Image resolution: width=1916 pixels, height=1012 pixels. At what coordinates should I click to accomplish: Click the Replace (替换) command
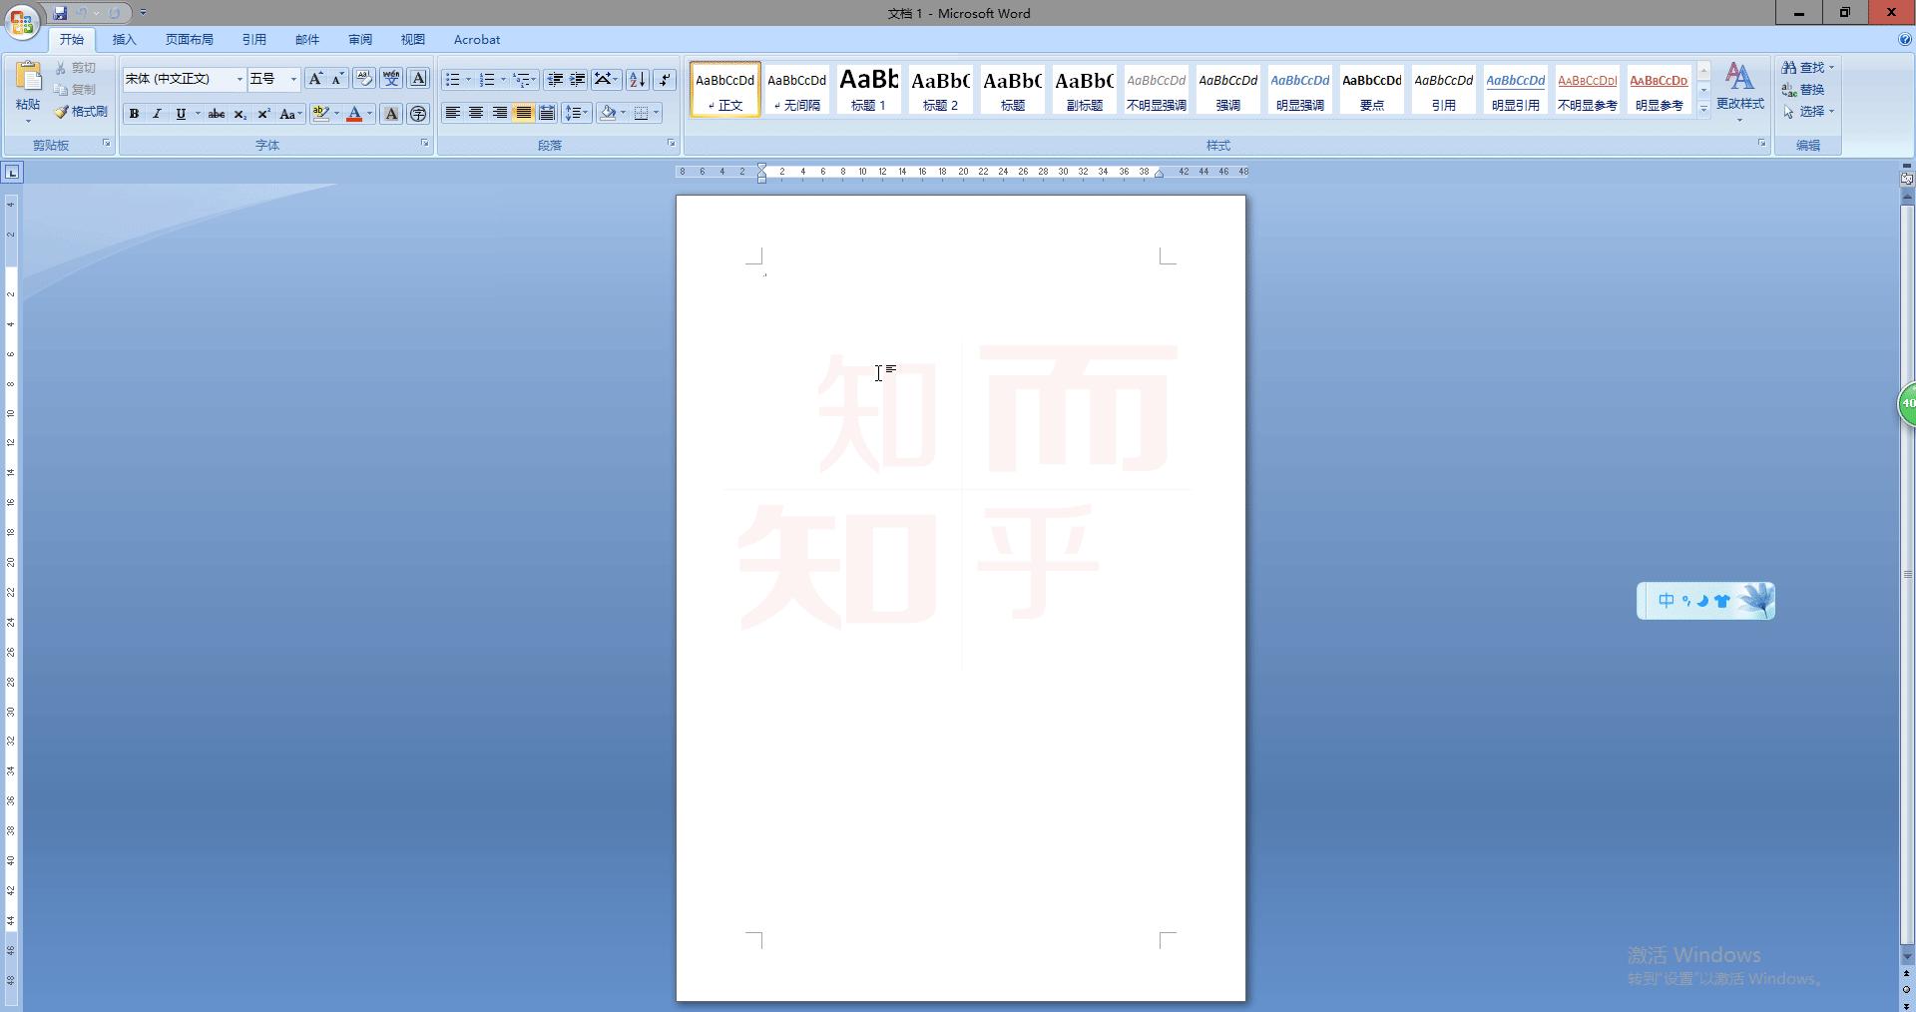(1808, 89)
